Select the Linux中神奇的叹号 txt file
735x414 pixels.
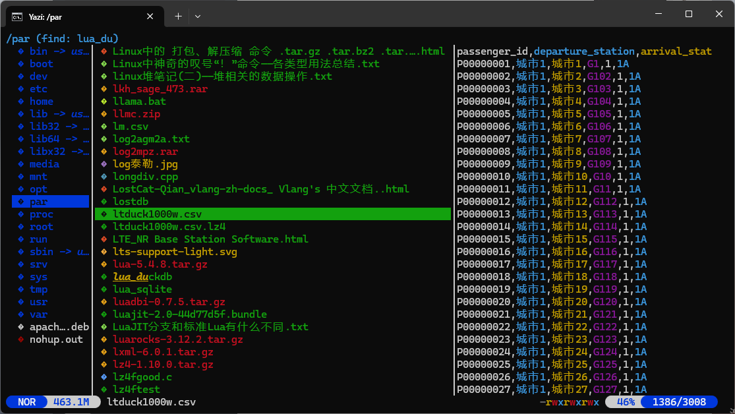[273, 64]
